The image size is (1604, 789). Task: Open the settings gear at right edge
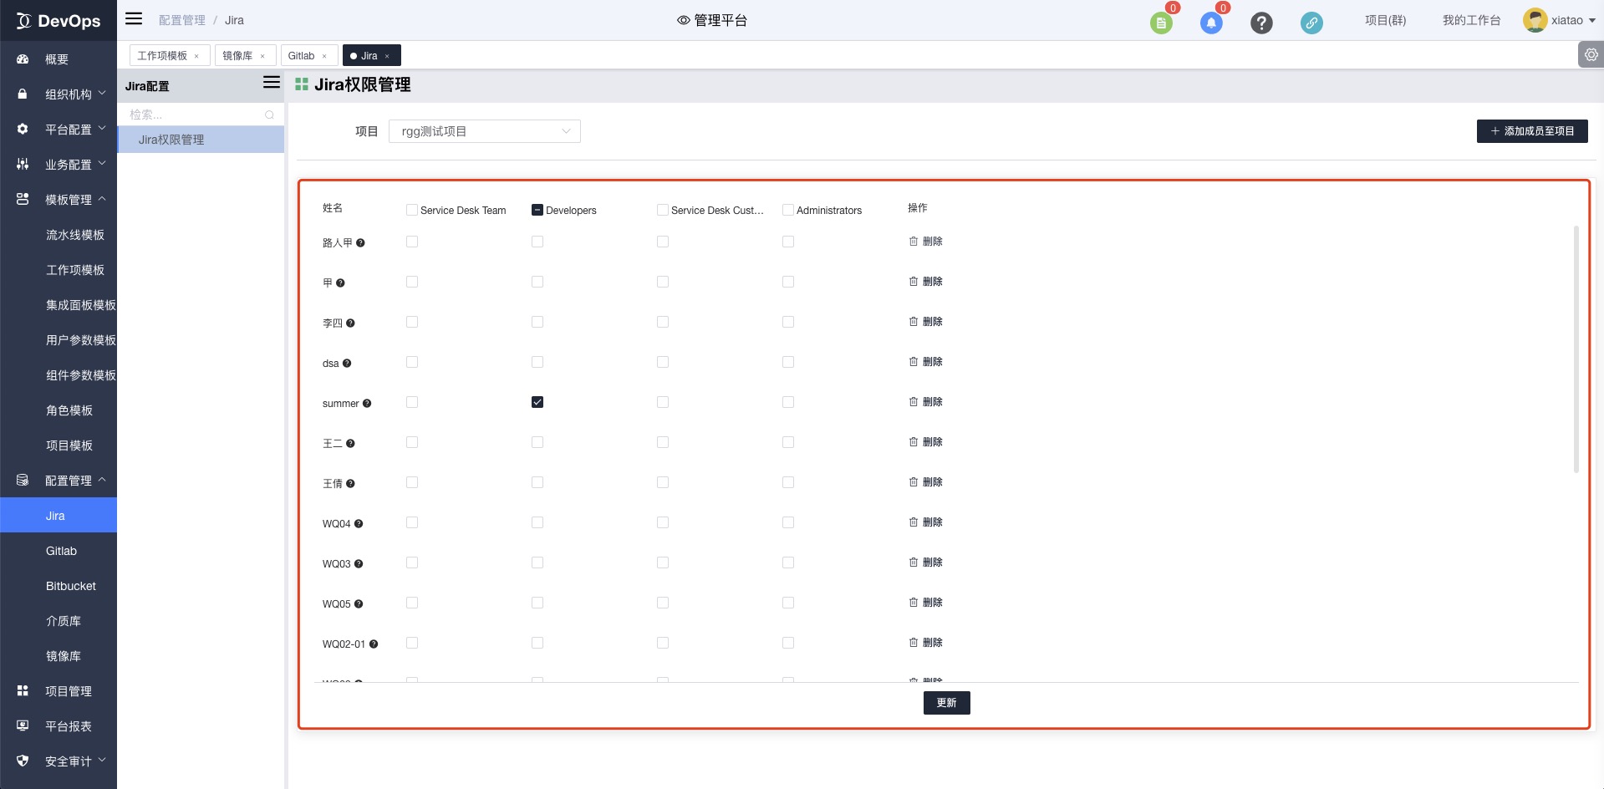click(1591, 54)
